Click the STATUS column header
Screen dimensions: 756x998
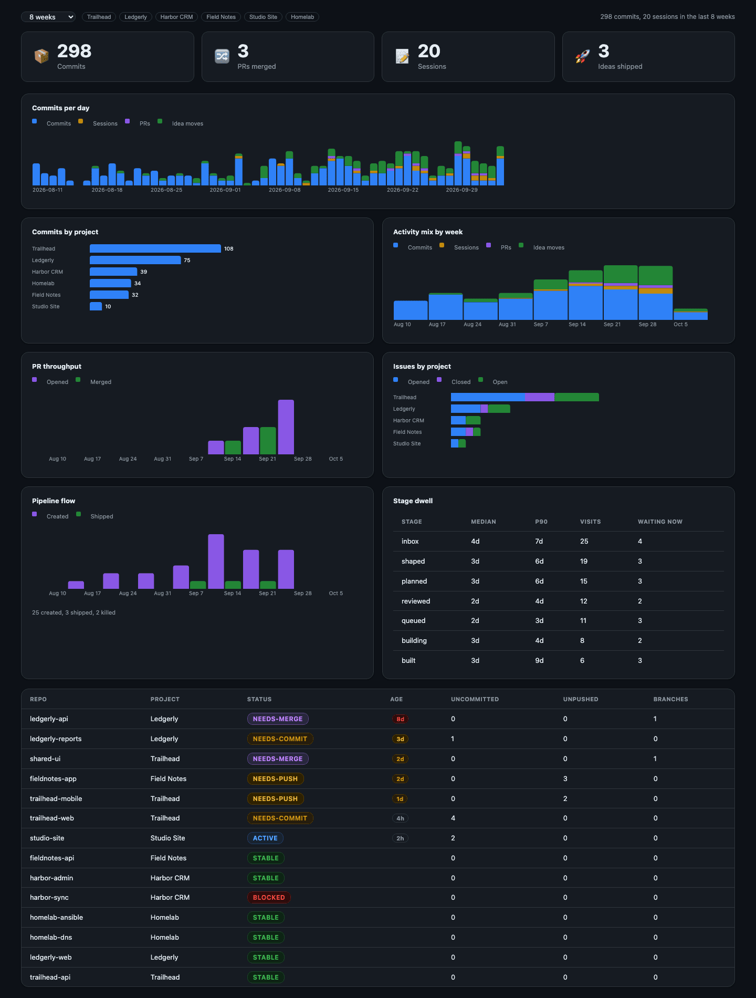pos(259,699)
